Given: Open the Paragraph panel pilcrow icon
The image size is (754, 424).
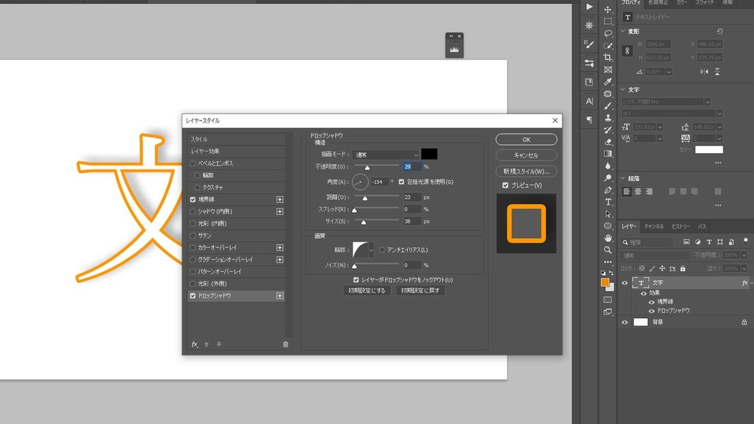Looking at the screenshot, I should click(589, 119).
